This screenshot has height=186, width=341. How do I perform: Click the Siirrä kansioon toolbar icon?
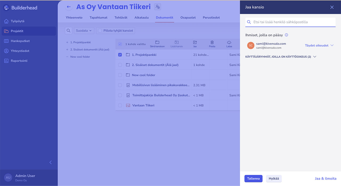157,43
